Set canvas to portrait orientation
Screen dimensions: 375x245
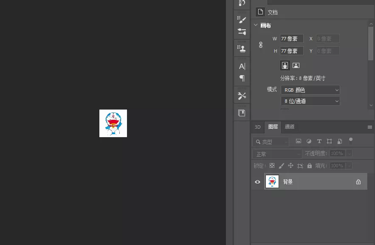click(285, 65)
